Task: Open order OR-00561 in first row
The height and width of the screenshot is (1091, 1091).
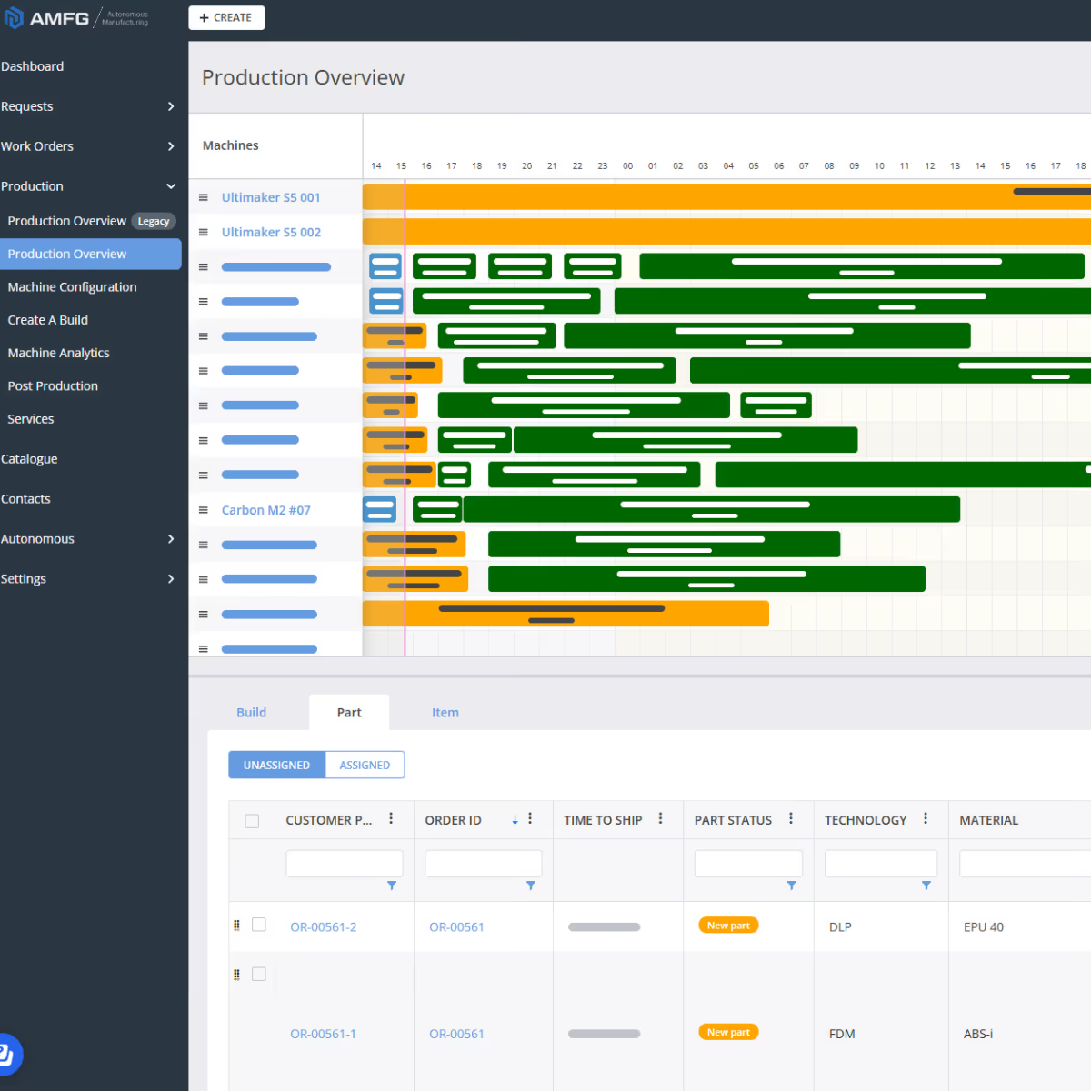Action: [x=456, y=927]
